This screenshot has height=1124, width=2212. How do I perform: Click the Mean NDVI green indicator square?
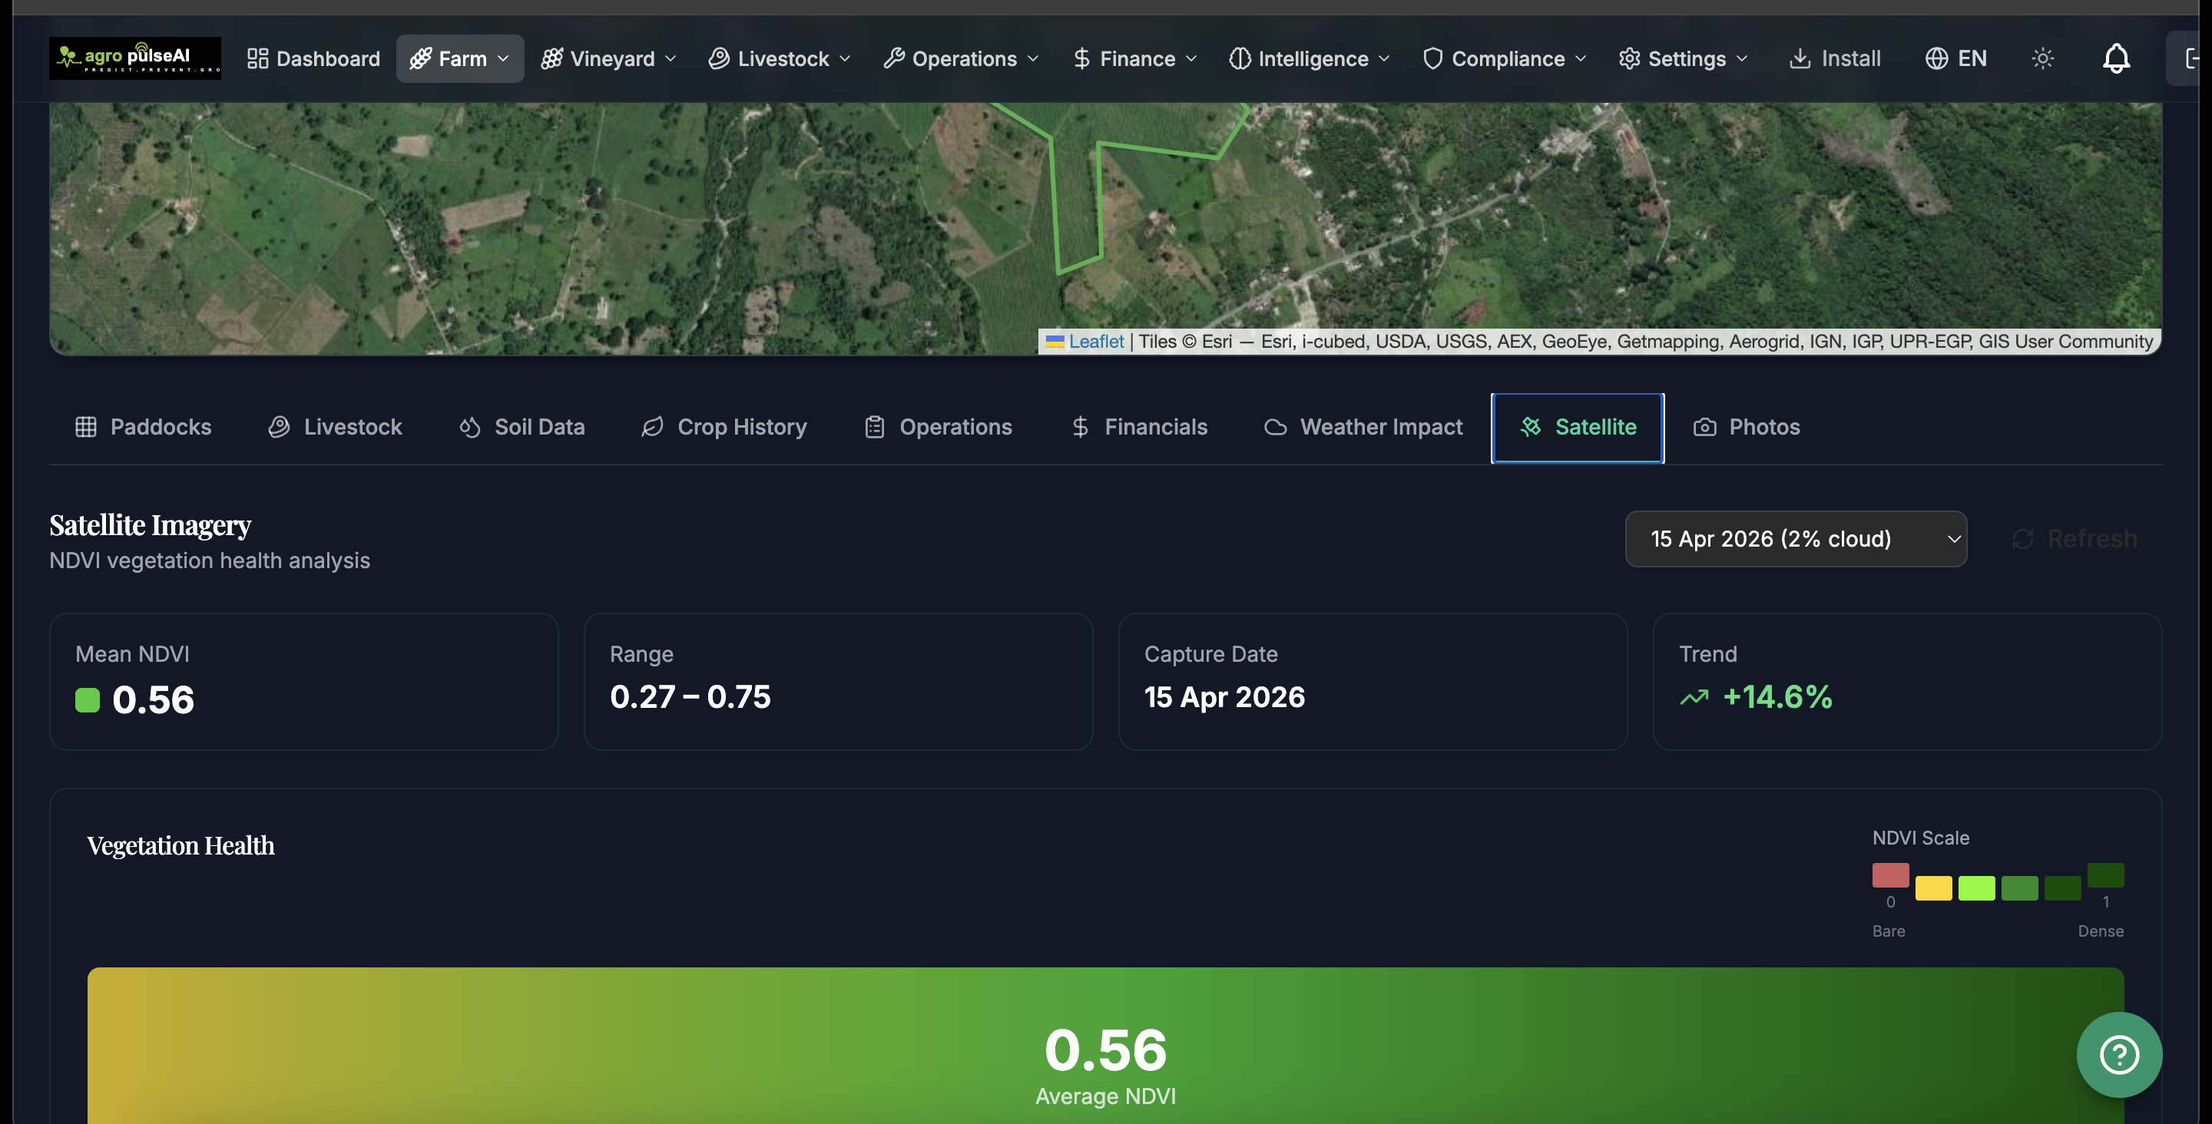[x=88, y=700]
